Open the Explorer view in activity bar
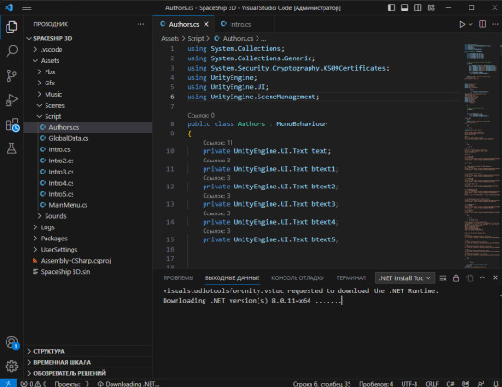The height and width of the screenshot is (387, 502). 11,27
